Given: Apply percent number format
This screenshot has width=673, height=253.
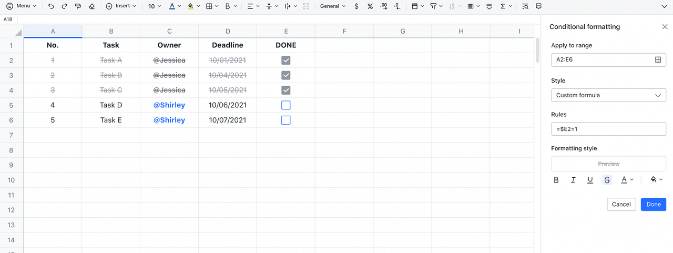Looking at the screenshot, I should pyautogui.click(x=370, y=6).
